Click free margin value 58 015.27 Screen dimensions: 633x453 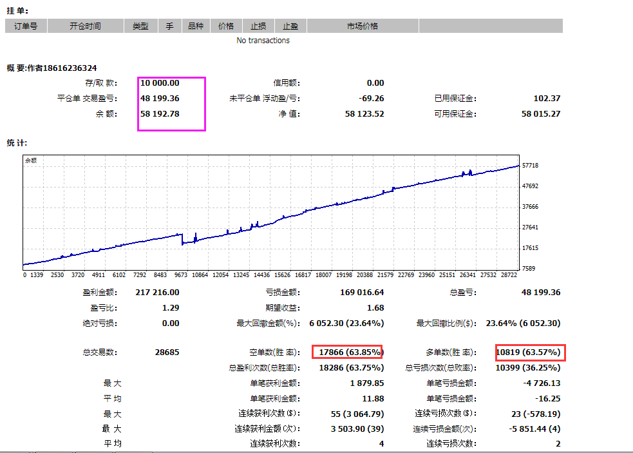tap(541, 113)
